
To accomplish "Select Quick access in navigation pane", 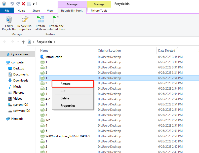I will (18, 54).
